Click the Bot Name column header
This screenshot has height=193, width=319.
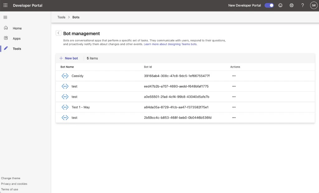(x=67, y=67)
